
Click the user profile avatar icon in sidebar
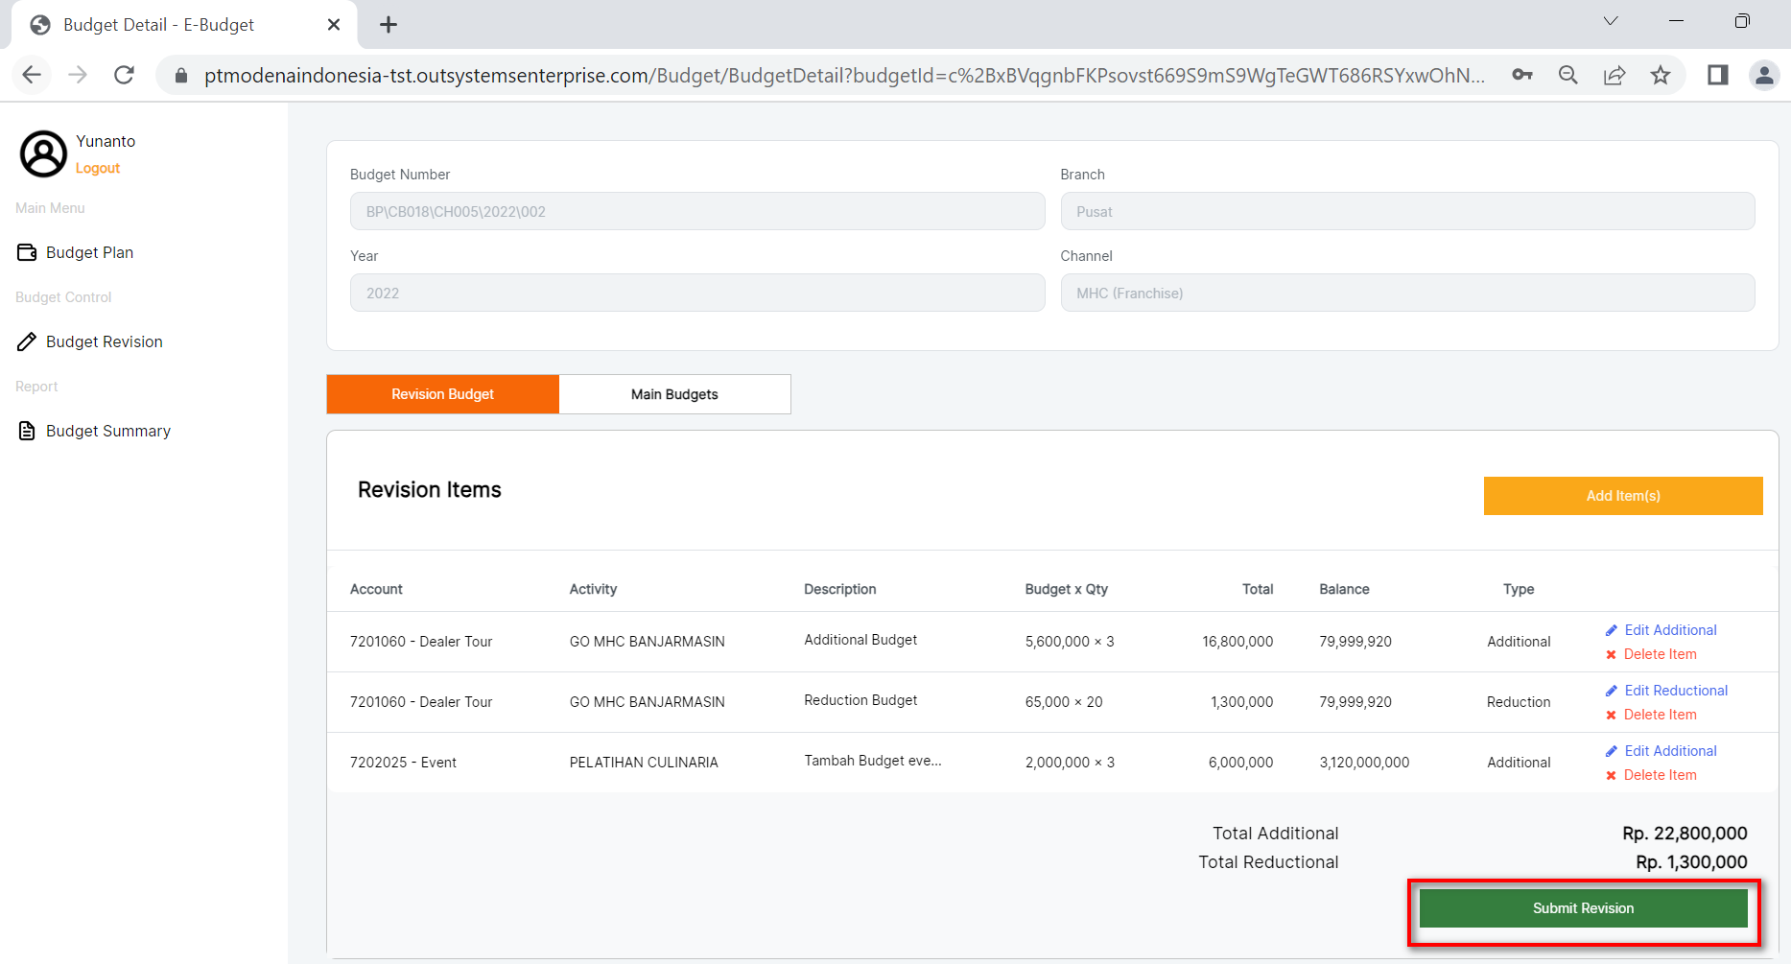43,153
